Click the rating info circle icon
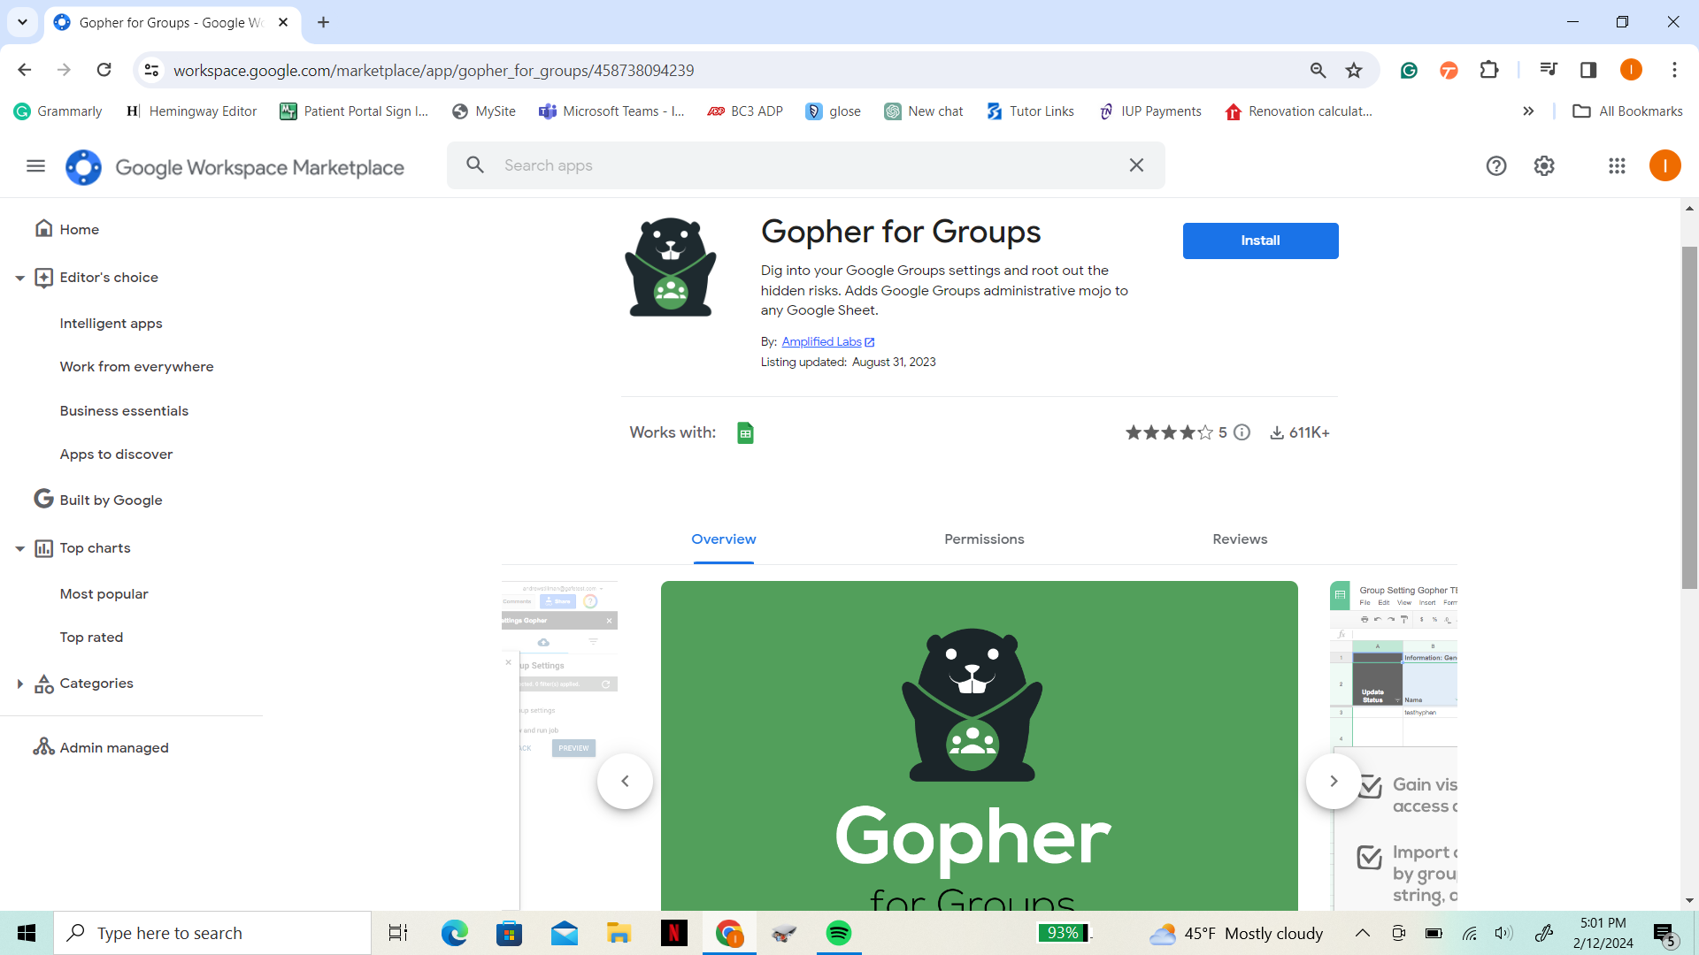Viewport: 1699px width, 955px height. 1242,432
